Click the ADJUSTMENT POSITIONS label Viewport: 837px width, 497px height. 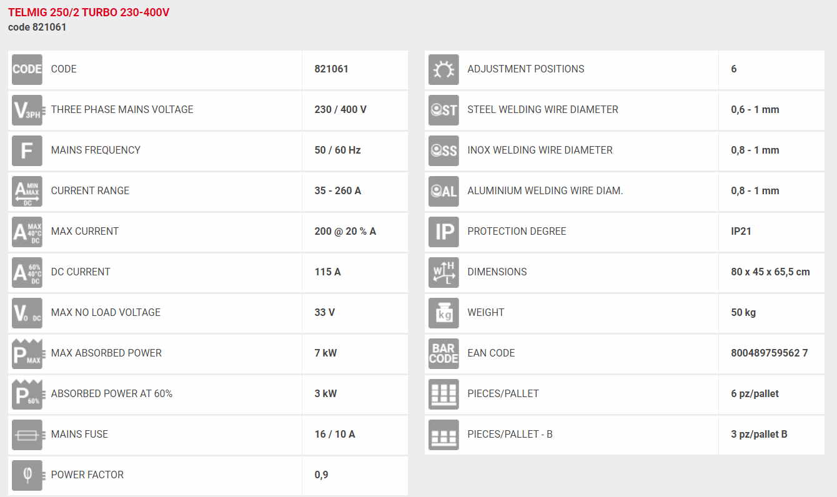pyautogui.click(x=526, y=69)
